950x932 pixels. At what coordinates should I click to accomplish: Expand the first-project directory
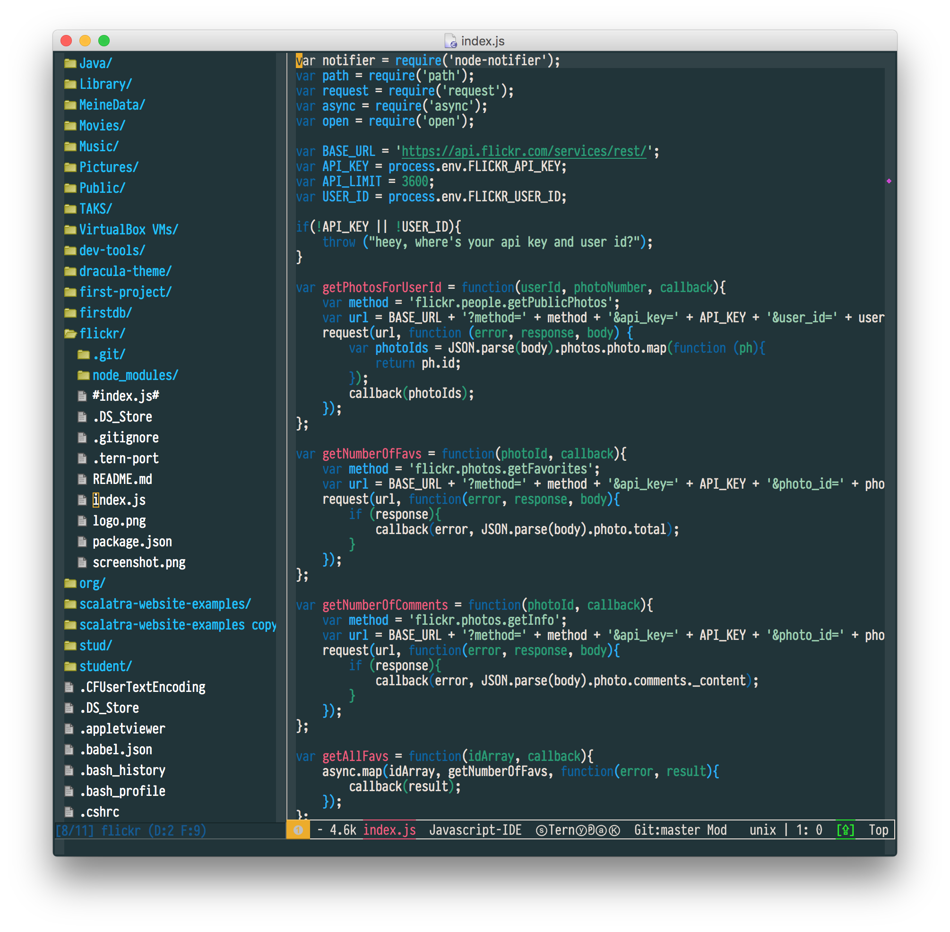(x=125, y=292)
